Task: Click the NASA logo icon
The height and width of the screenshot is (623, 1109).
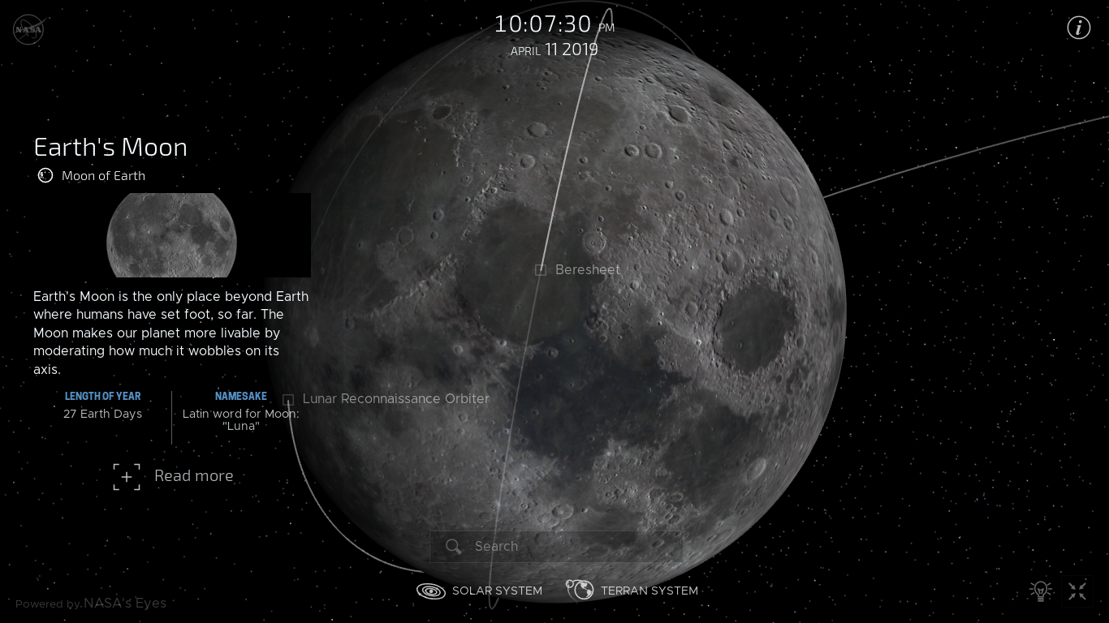Action: 28,30
